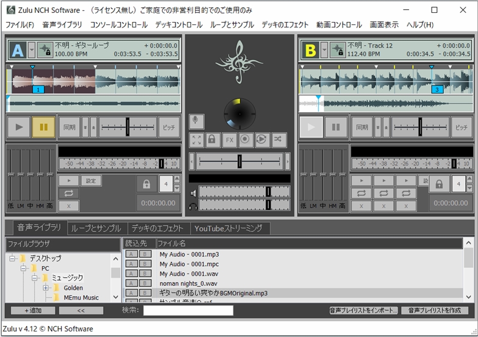Toggle deck A loop lock icon

146,184
